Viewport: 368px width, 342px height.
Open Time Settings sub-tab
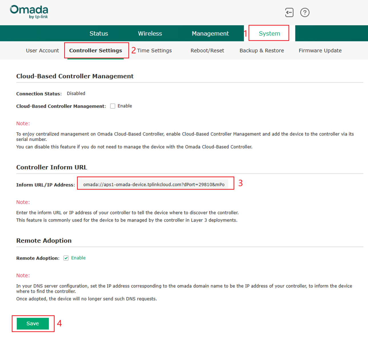tap(154, 50)
